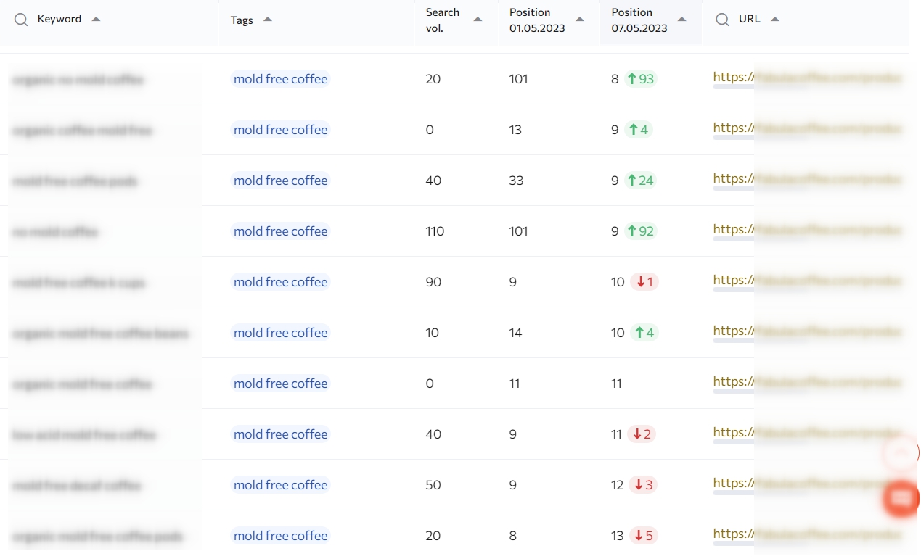Click the red down 3 change badge
Screen dimensions: 921x559
(x=643, y=485)
